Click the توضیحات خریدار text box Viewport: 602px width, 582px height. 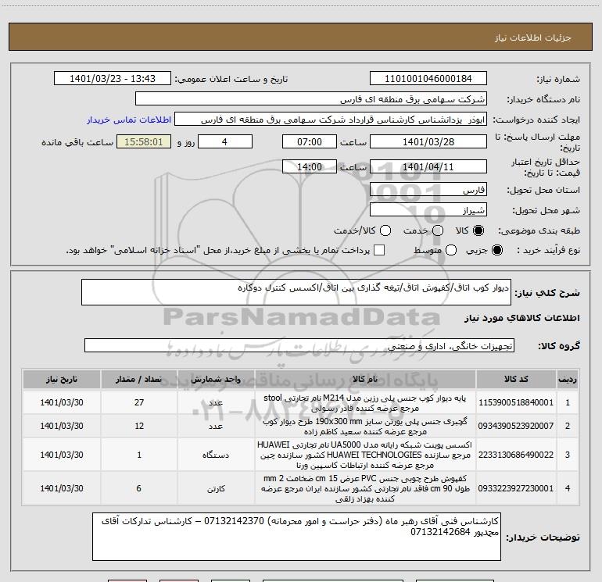[x=296, y=537]
